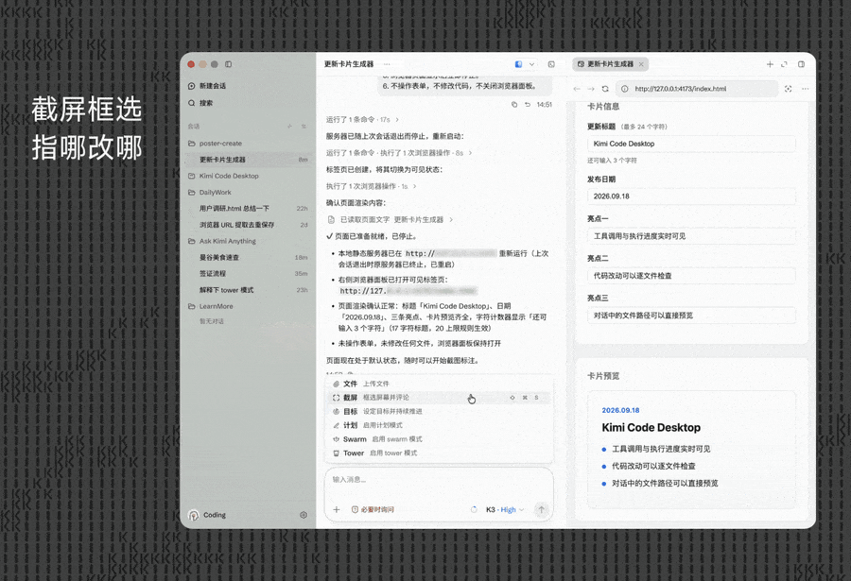
Task: Add a new browser tab with plus icon
Action: 770,64
